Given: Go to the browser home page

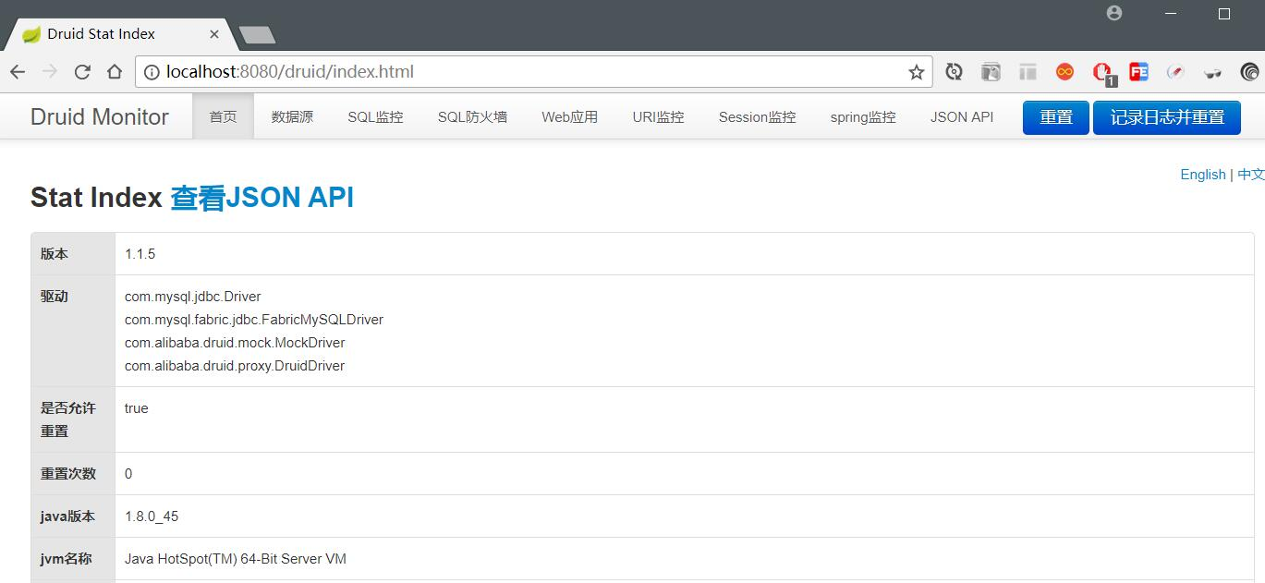Looking at the screenshot, I should [115, 71].
